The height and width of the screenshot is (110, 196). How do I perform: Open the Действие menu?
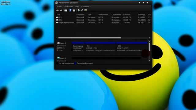click(x=69, y=6)
